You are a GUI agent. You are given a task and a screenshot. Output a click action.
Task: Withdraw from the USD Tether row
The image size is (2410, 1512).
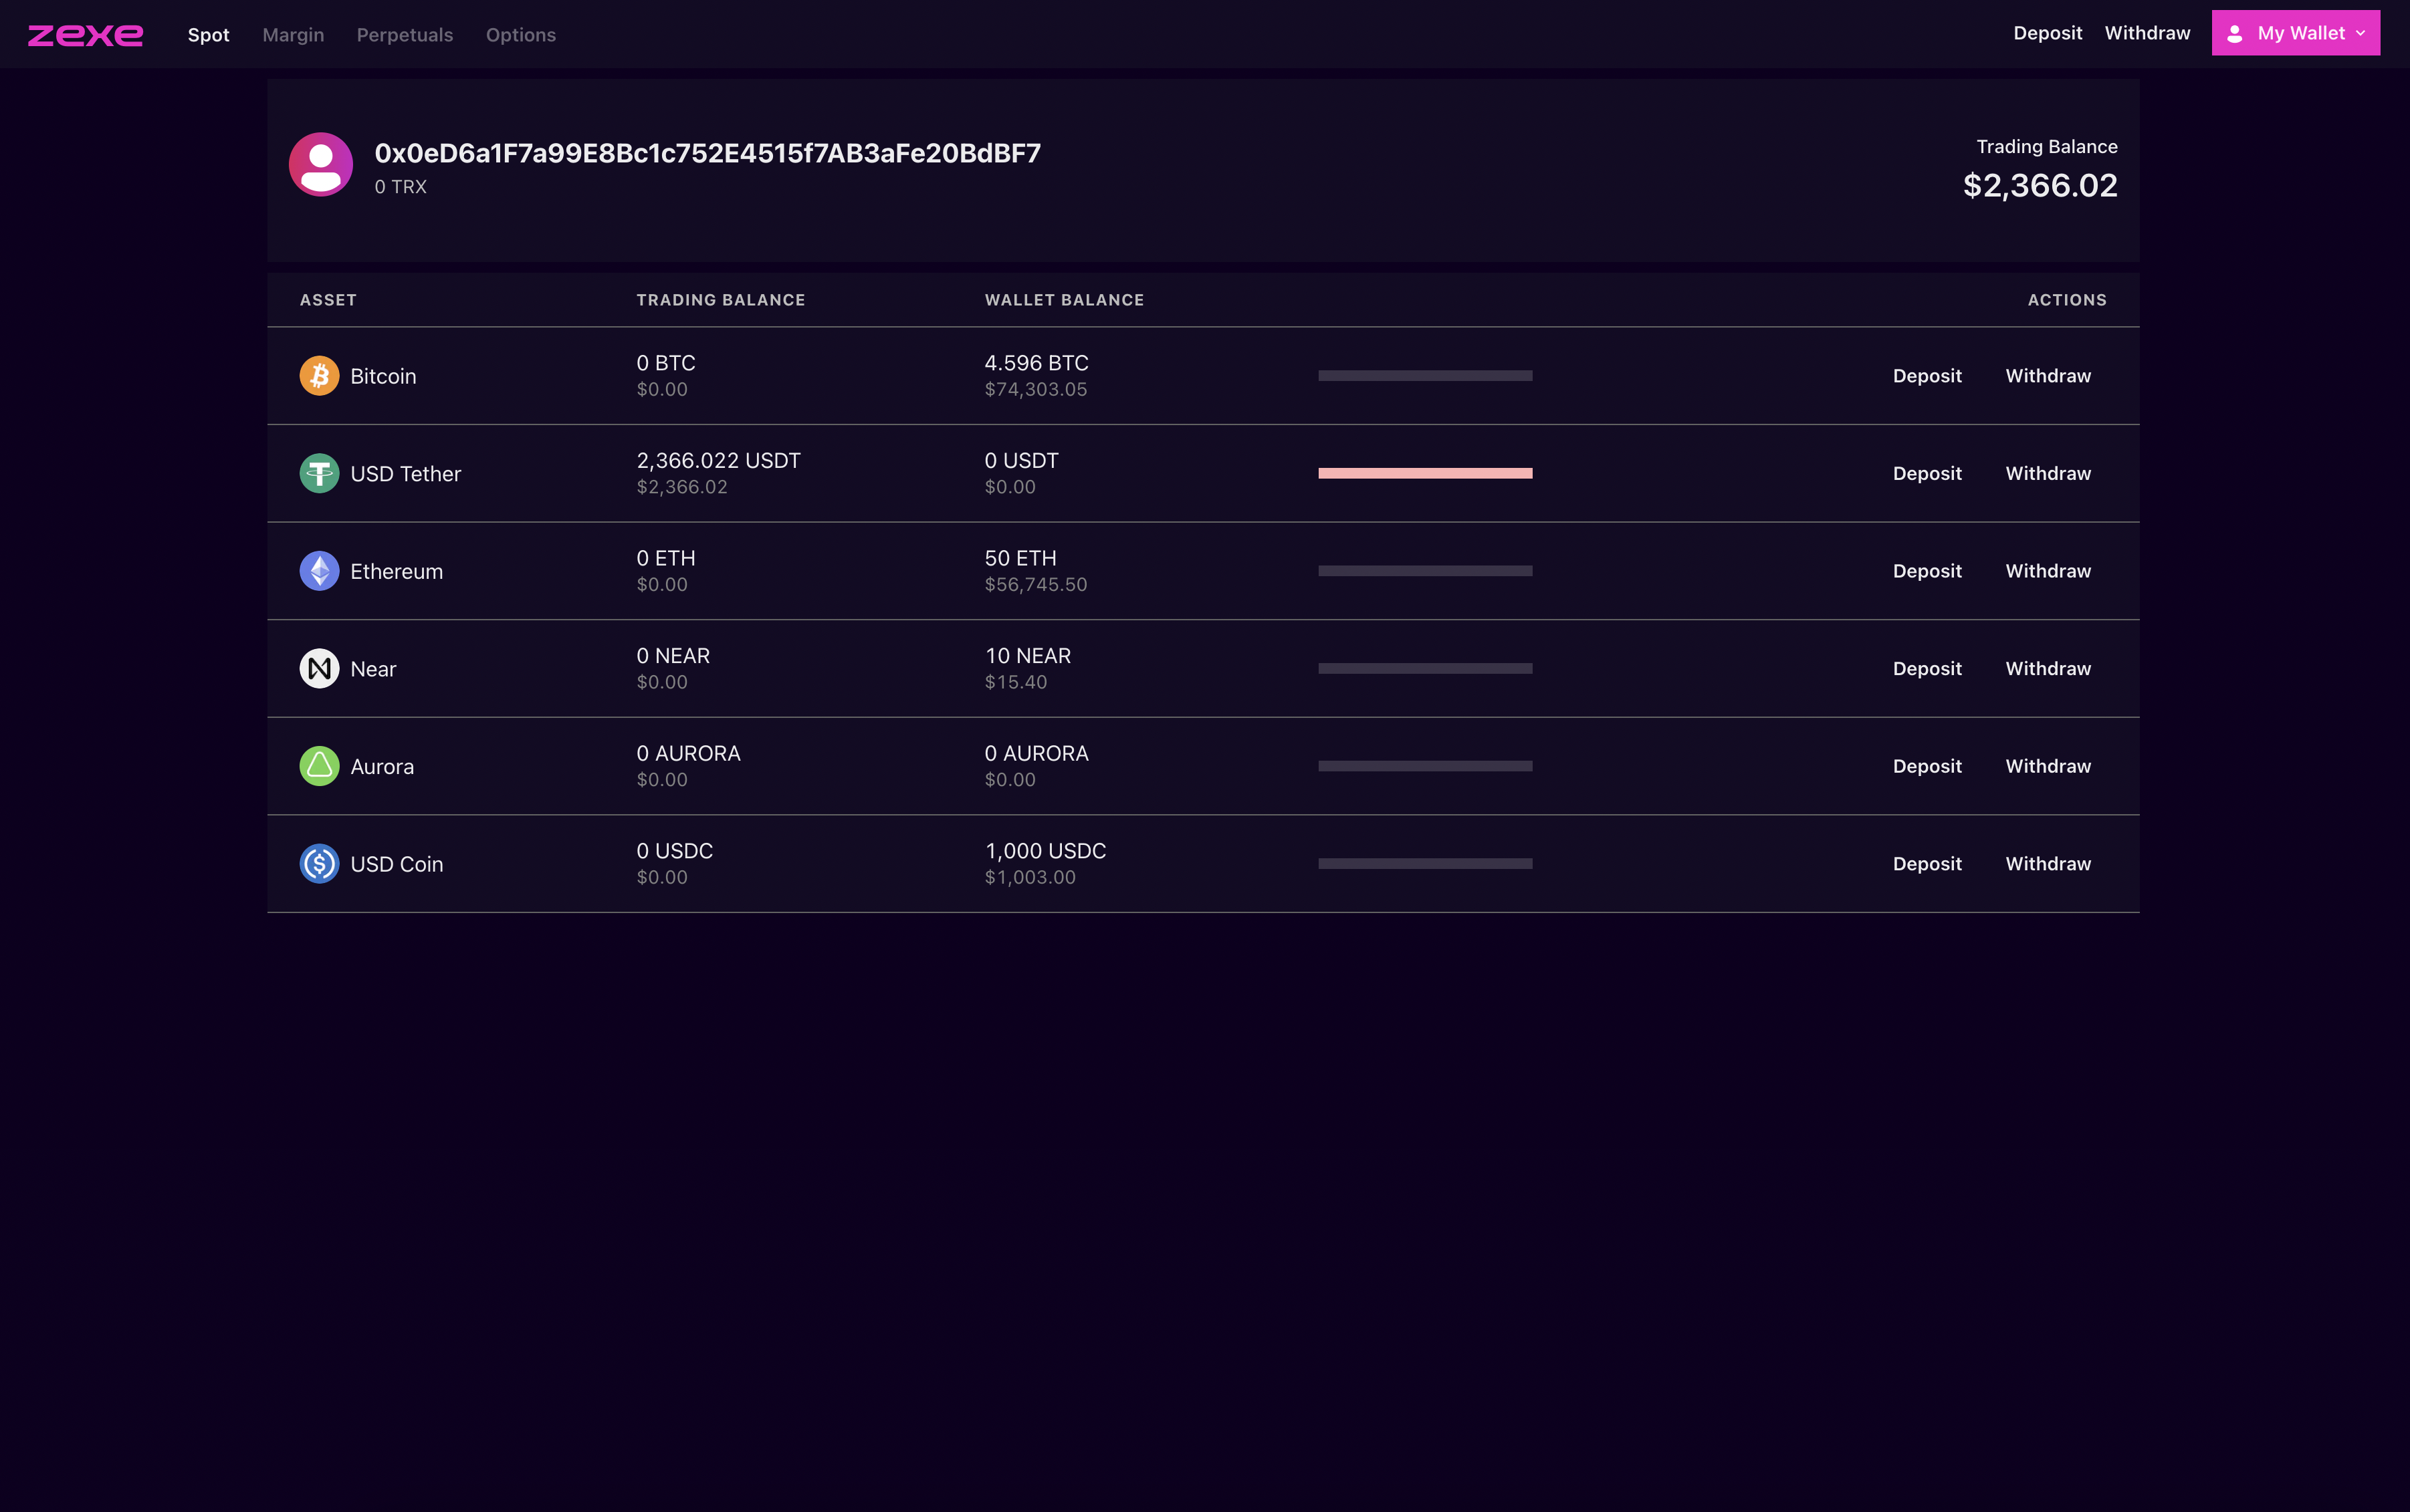tap(2048, 473)
